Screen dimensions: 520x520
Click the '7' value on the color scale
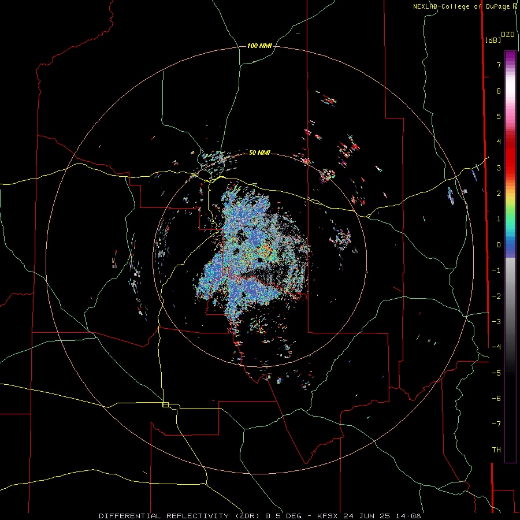click(499, 65)
